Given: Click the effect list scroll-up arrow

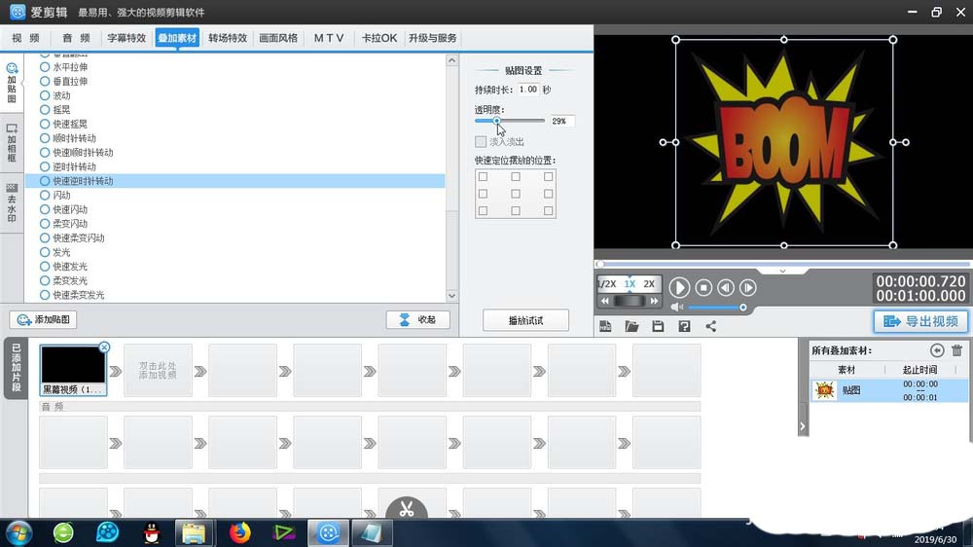Looking at the screenshot, I should click(451, 60).
